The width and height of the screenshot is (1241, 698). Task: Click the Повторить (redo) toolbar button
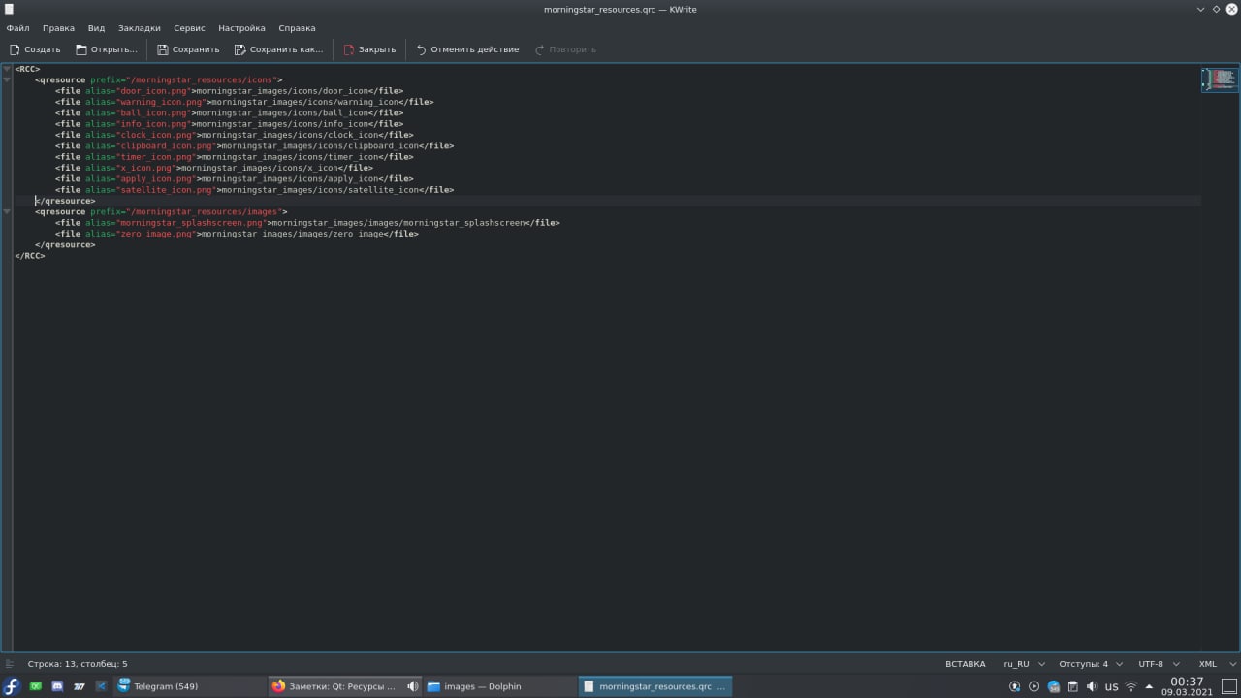tap(565, 49)
